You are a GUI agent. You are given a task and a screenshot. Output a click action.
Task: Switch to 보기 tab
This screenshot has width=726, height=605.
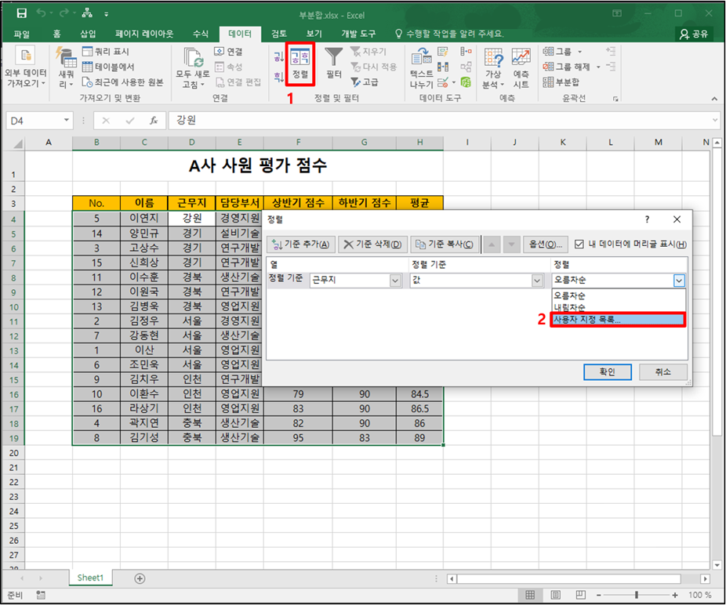pos(314,34)
